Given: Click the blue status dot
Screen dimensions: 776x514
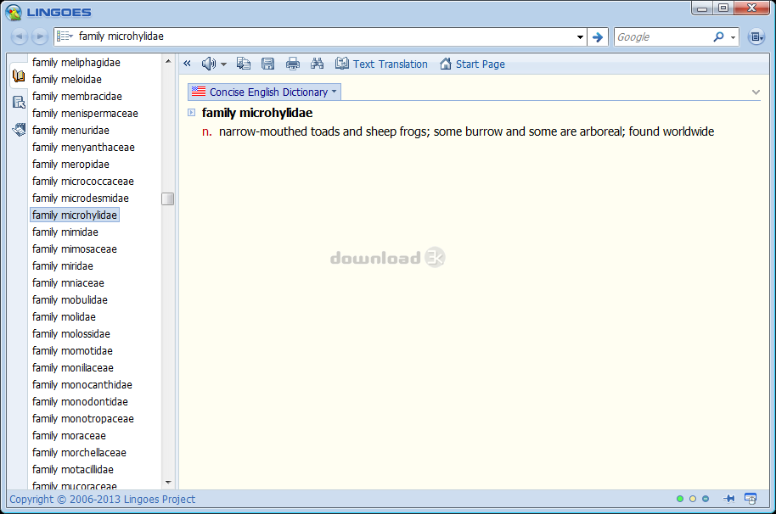Looking at the screenshot, I should point(706,499).
